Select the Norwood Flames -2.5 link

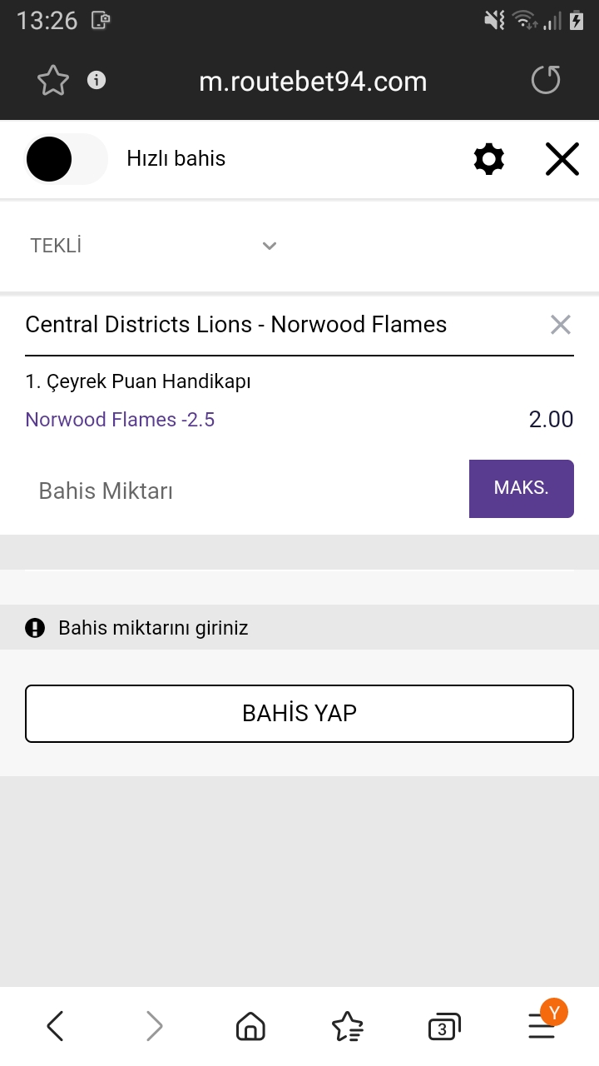click(120, 420)
